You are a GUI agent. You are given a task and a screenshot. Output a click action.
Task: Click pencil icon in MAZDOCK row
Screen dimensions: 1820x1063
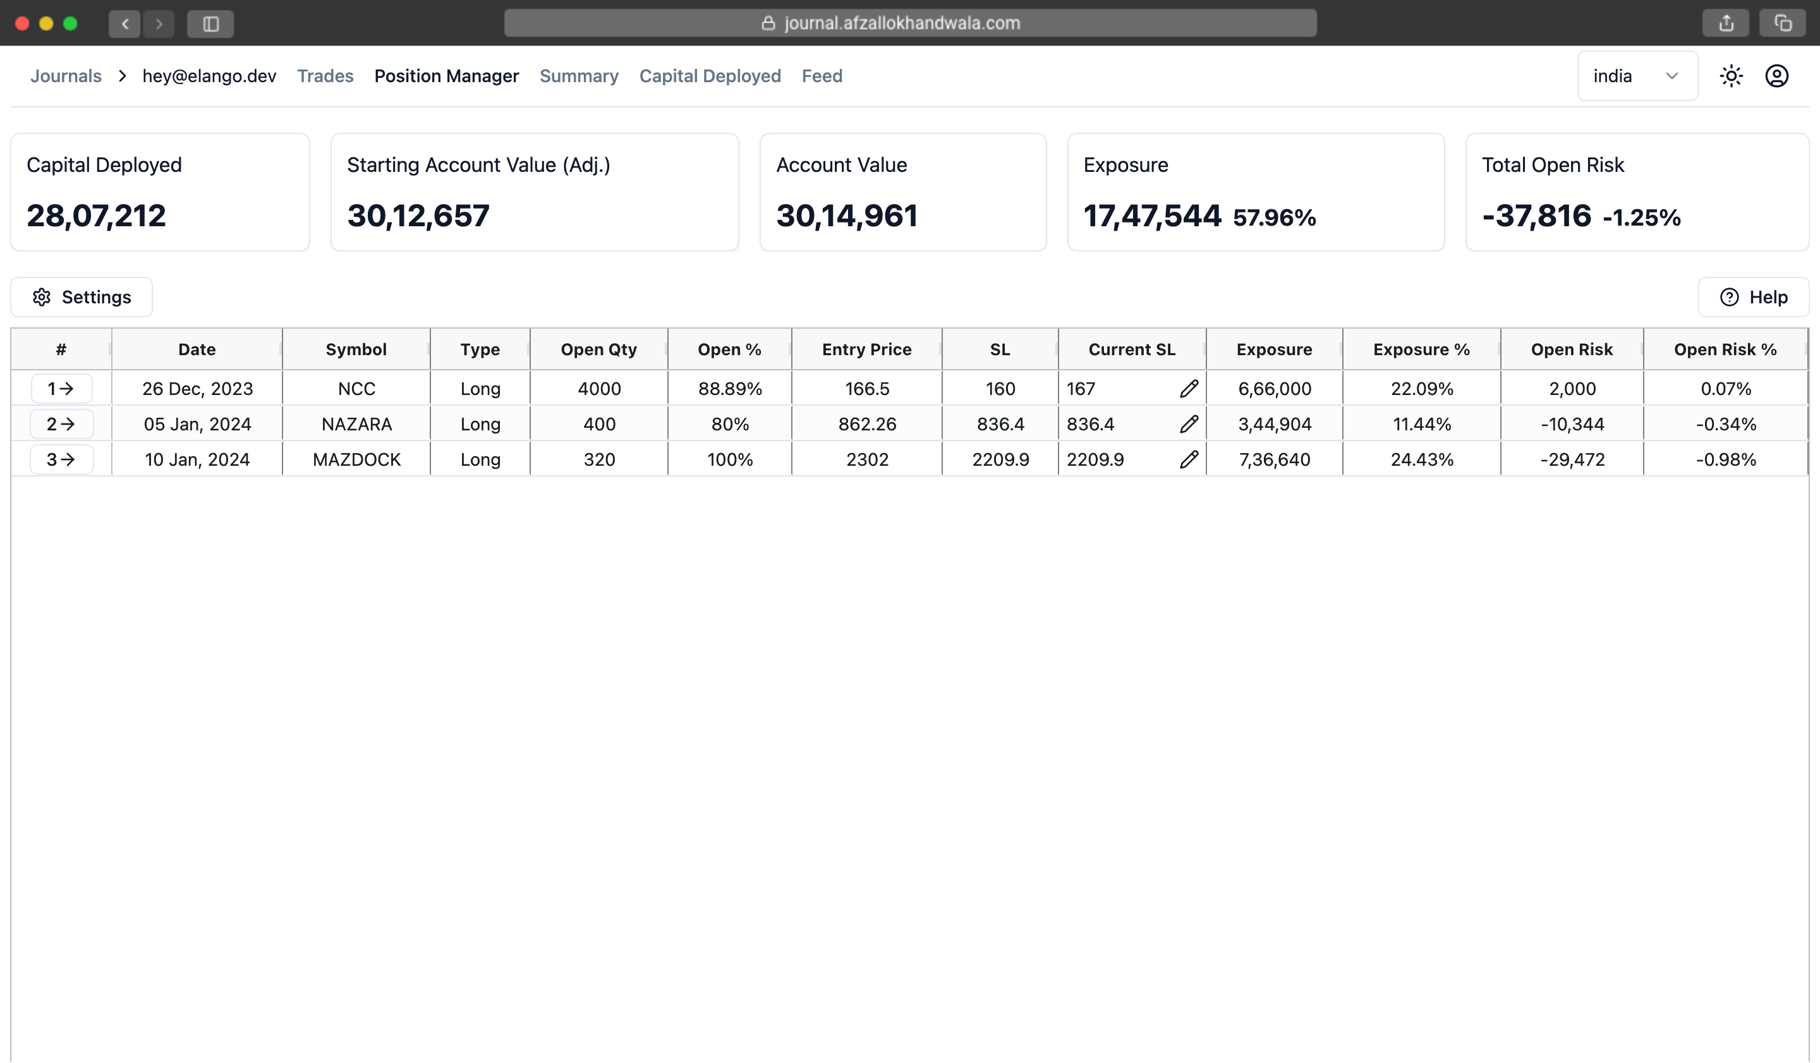tap(1189, 459)
